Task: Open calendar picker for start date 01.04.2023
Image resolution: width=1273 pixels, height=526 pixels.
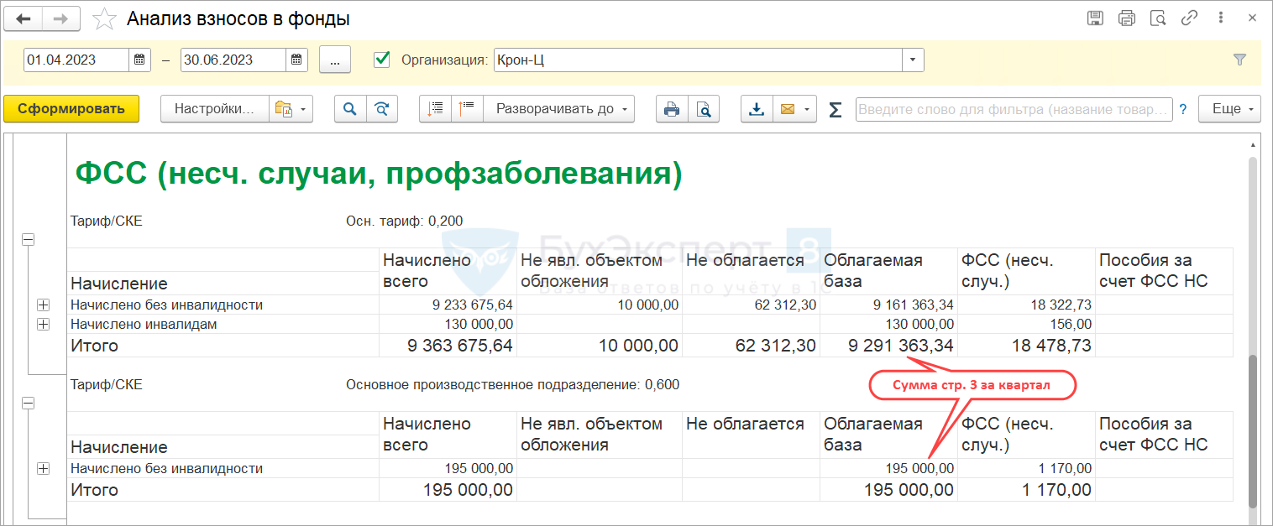Action: coord(139,60)
